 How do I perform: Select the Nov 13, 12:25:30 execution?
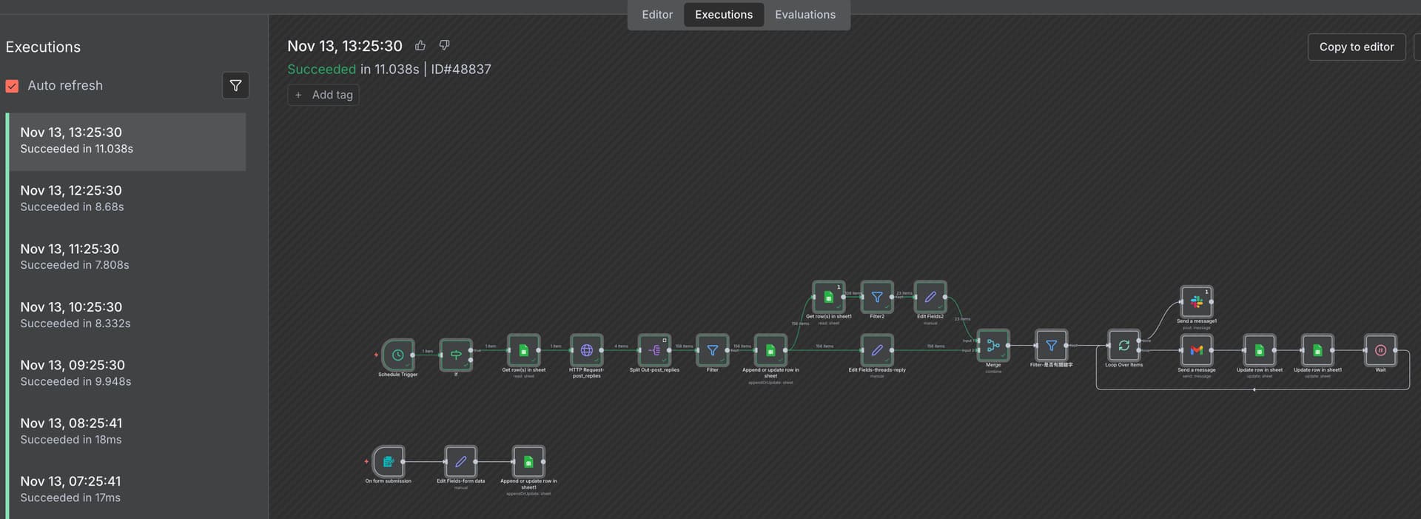(127, 198)
